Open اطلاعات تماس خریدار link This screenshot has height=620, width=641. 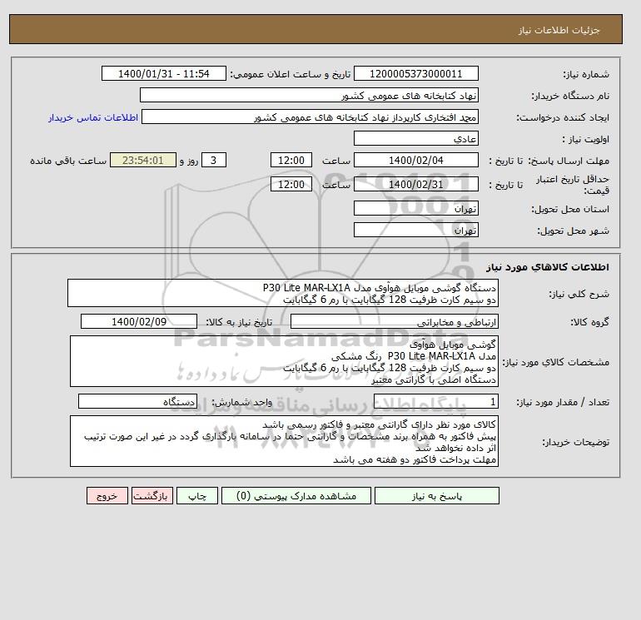(93, 117)
